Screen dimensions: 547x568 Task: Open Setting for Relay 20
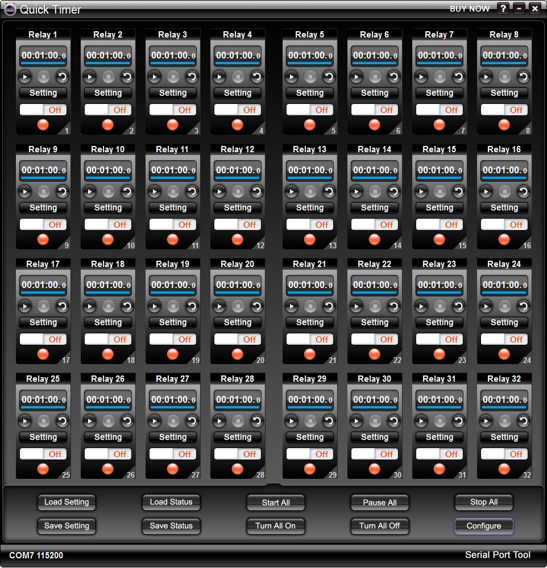point(238,323)
